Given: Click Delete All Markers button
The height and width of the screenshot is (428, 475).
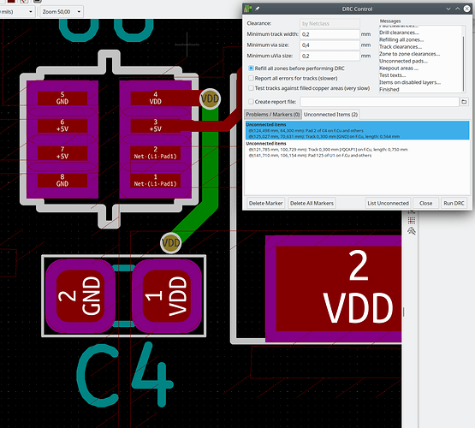Looking at the screenshot, I should pyautogui.click(x=312, y=203).
